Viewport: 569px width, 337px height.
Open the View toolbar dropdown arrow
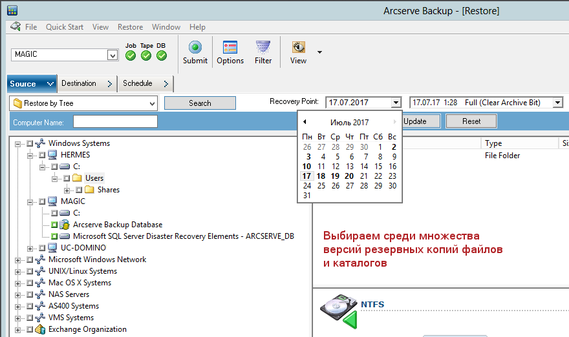tap(319, 52)
